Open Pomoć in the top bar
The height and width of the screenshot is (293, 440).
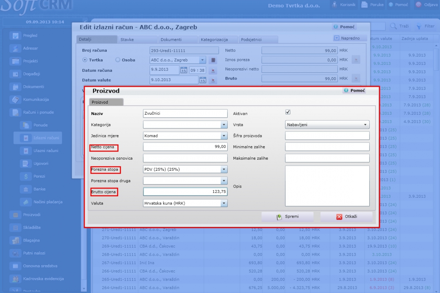(x=398, y=5)
